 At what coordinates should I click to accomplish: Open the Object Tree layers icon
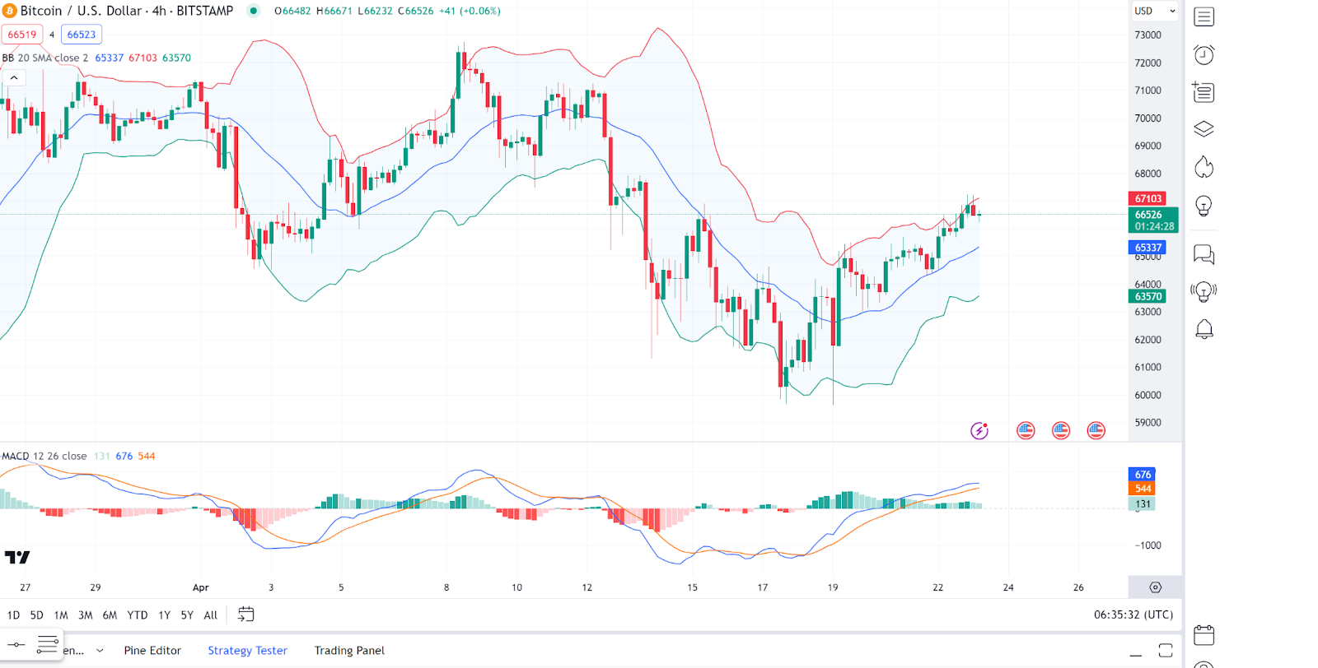point(1203,129)
